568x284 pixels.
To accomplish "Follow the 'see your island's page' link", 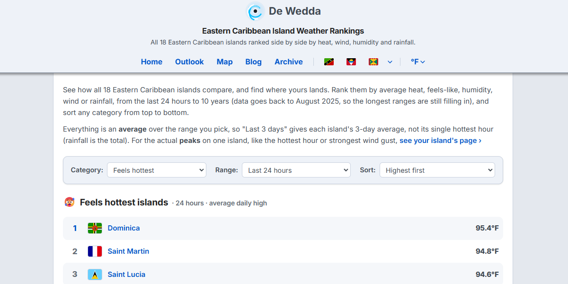I will coord(440,141).
